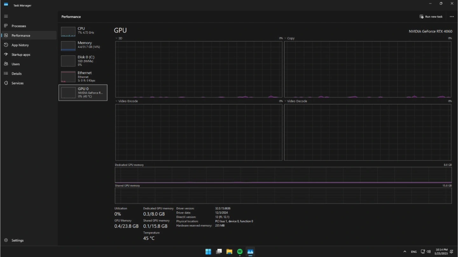Go to the App history page
This screenshot has height=257, width=458.
pos(29,45)
